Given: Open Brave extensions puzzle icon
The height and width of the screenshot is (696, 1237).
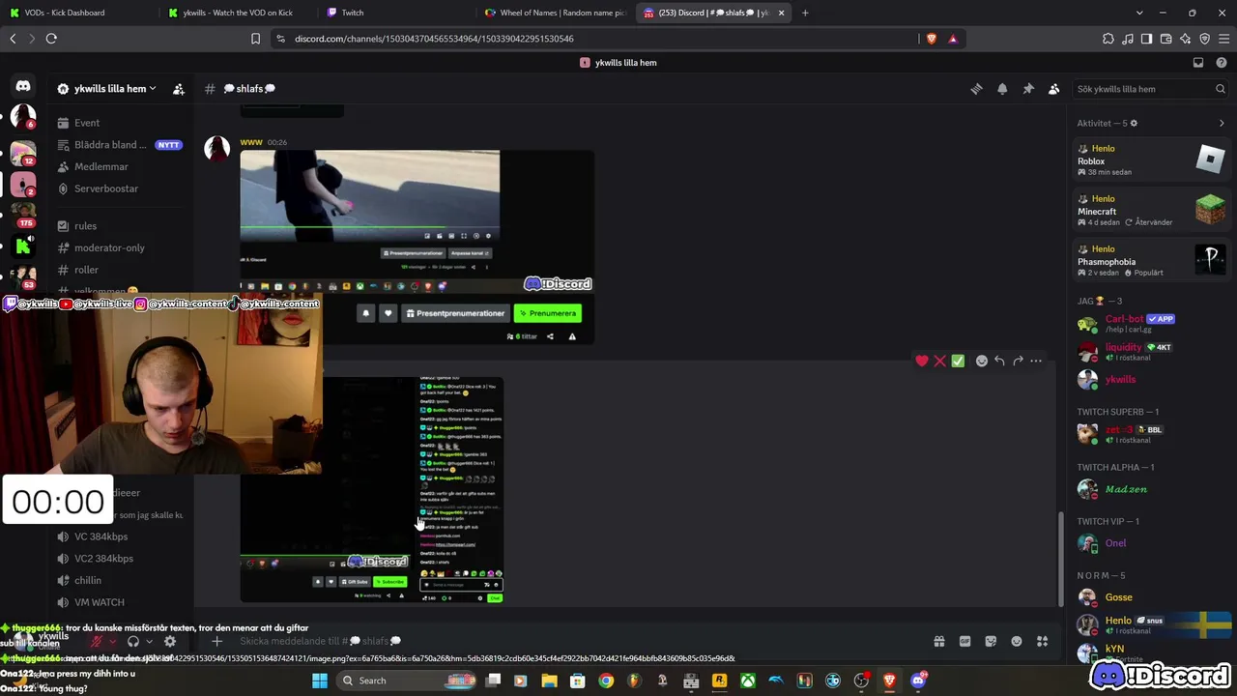Looking at the screenshot, I should coord(1108,39).
